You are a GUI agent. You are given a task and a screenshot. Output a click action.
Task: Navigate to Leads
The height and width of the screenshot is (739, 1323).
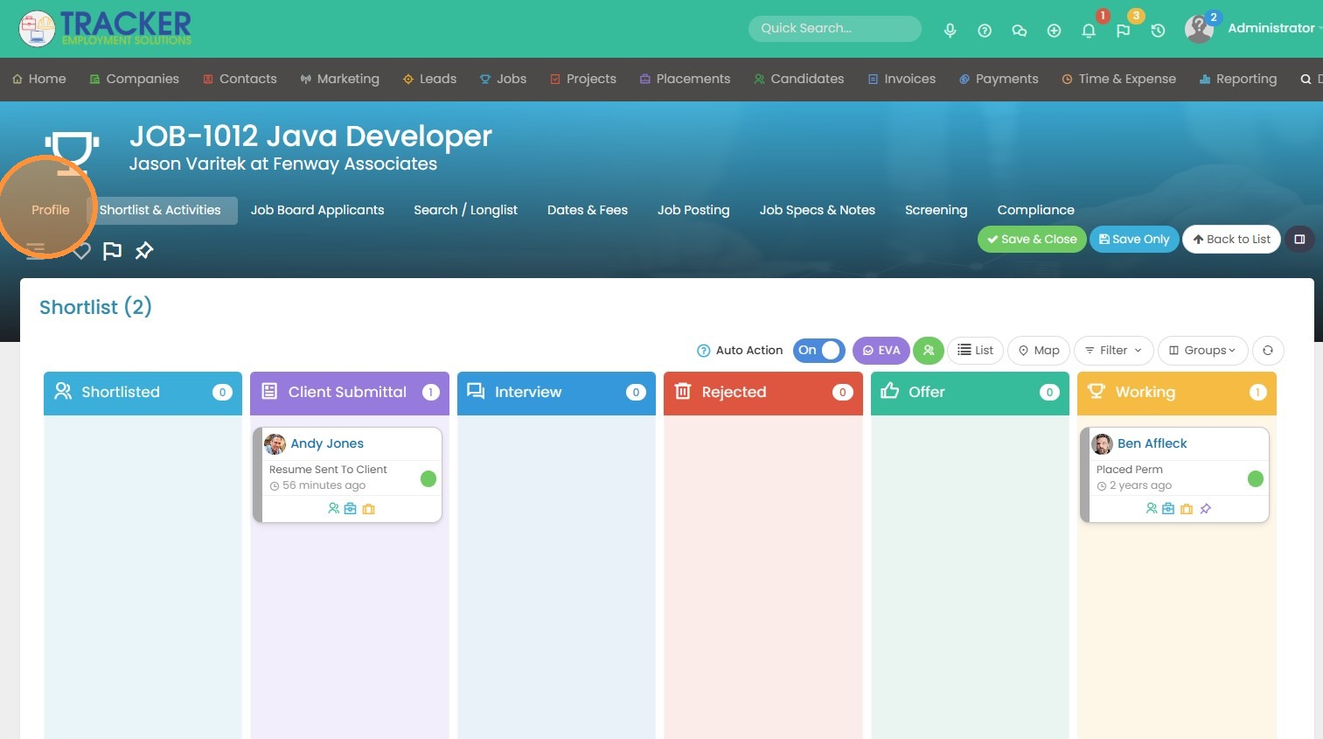(429, 79)
